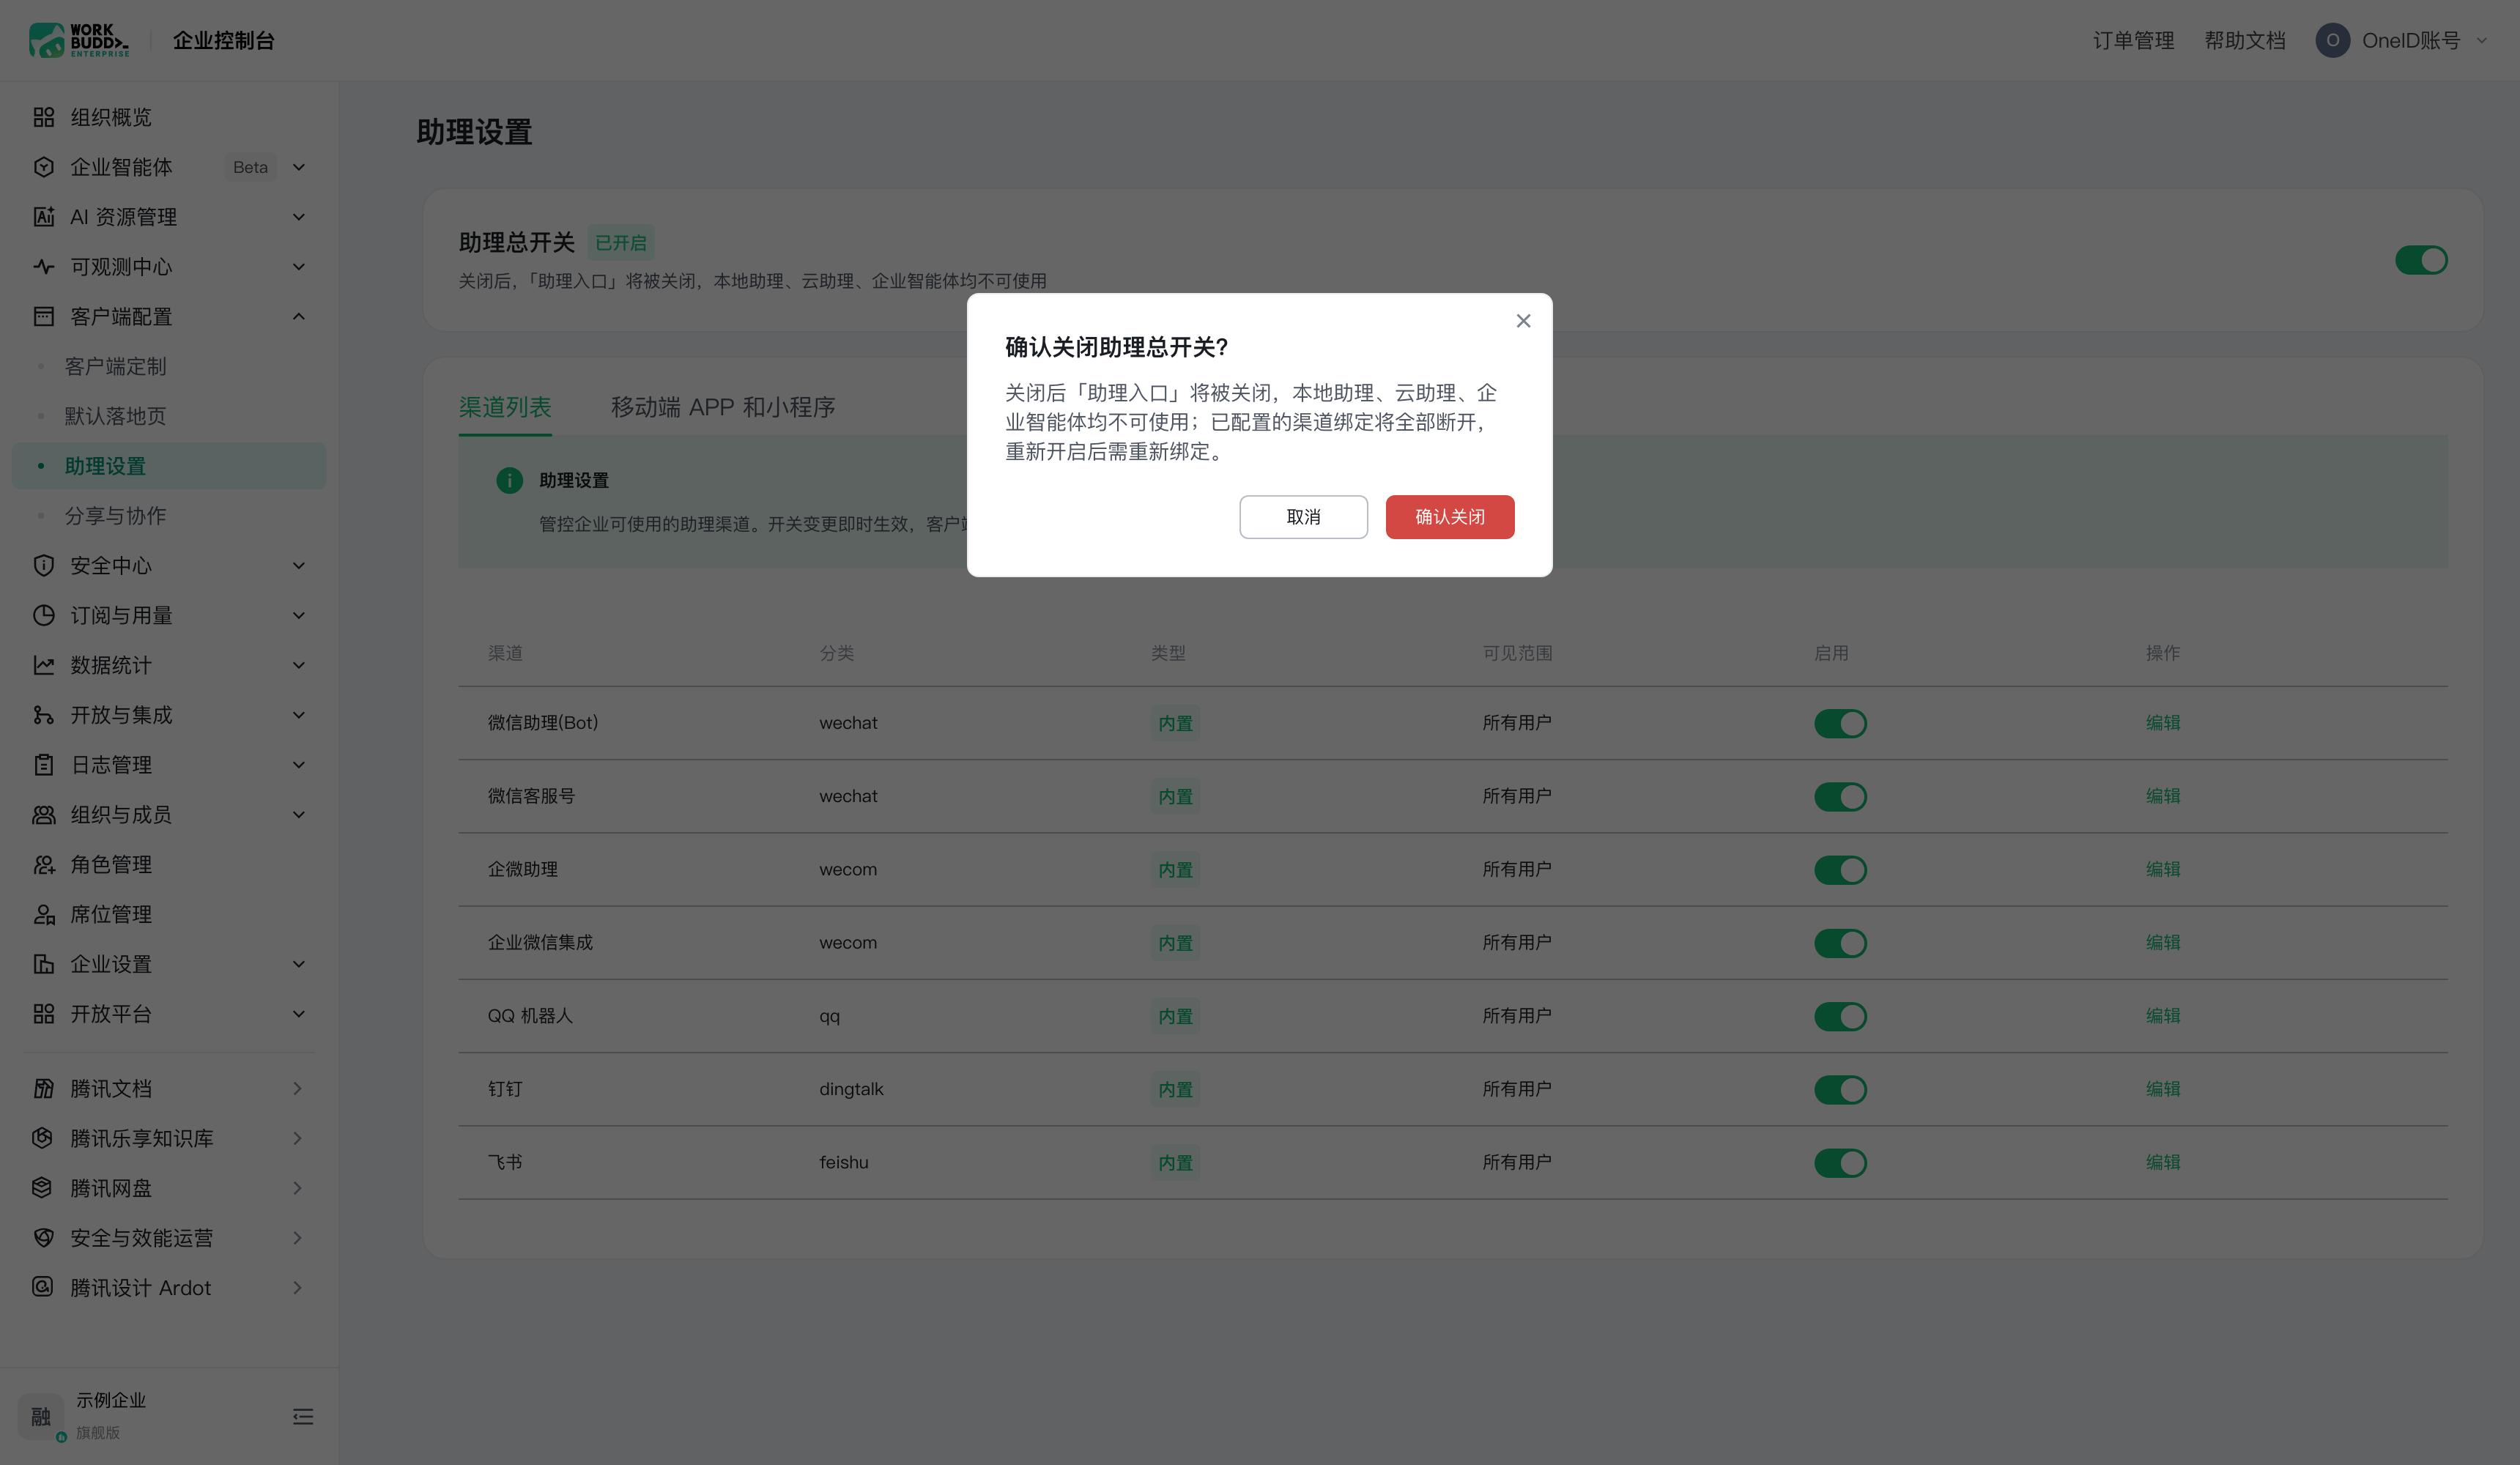Open the 腾讯乐享知识库 arrow
Screen dimensions: 2520x1465
click(297, 1138)
